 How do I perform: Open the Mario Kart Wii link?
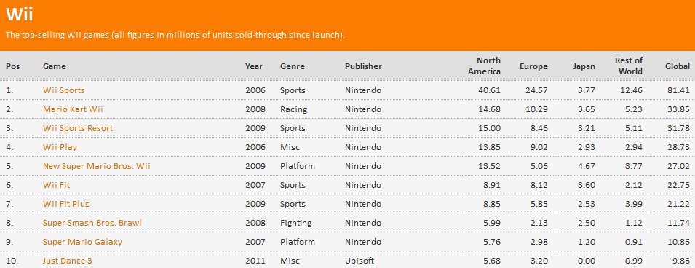click(73, 109)
